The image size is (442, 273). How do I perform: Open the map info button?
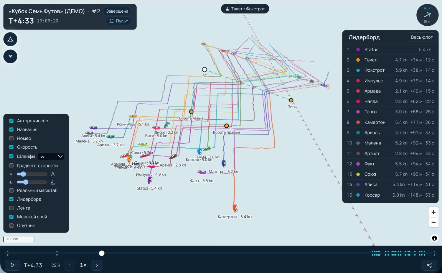434,238
